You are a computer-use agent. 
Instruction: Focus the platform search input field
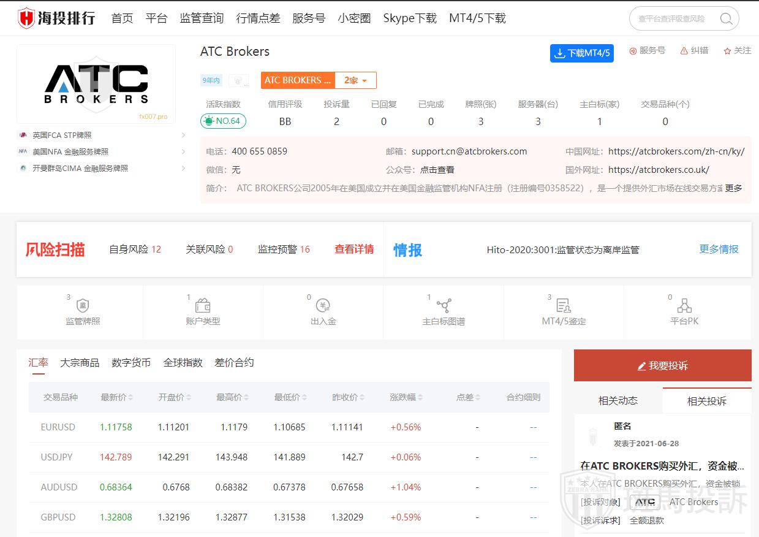[x=673, y=18]
